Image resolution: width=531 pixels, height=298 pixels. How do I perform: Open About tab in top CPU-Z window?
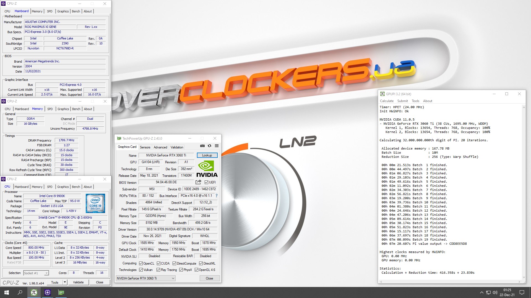[x=88, y=11]
